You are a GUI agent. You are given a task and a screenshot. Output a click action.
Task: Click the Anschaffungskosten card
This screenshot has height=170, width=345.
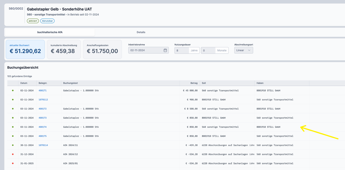click(x=102, y=49)
